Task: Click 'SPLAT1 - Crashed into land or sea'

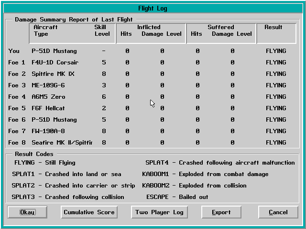Action: pyautogui.click(x=66, y=174)
